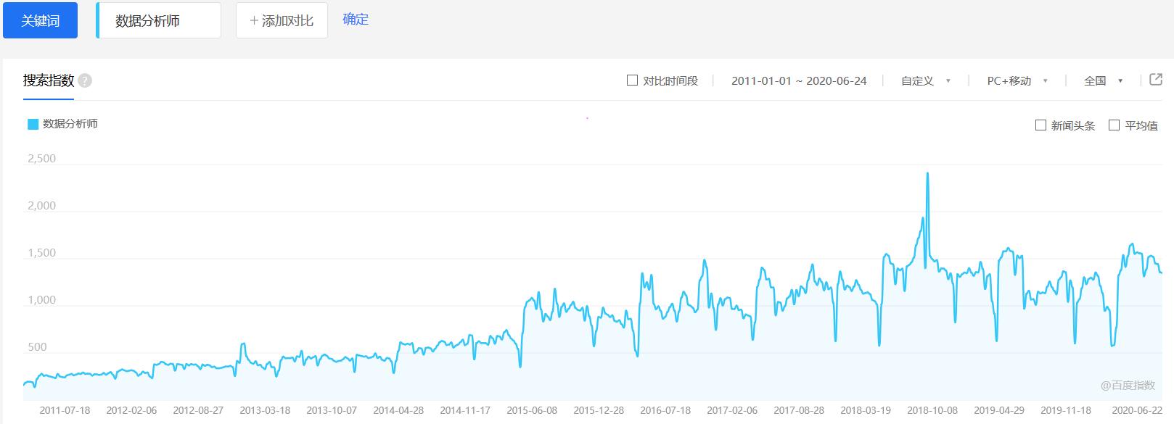Click the highest peak on the chart line

click(927, 174)
